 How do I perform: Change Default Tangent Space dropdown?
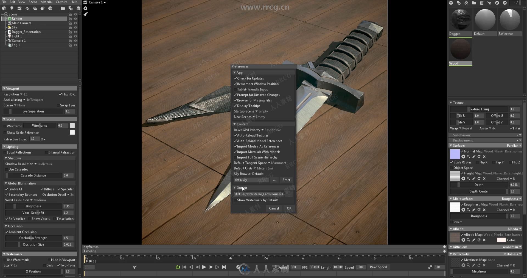(260, 163)
